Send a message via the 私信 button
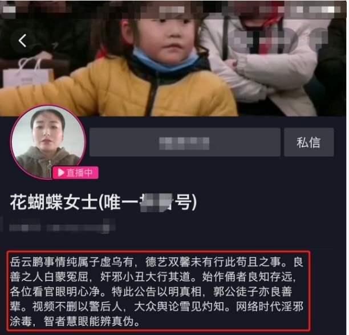Image resolution: width=349 pixels, height=335 pixels. [x=309, y=142]
